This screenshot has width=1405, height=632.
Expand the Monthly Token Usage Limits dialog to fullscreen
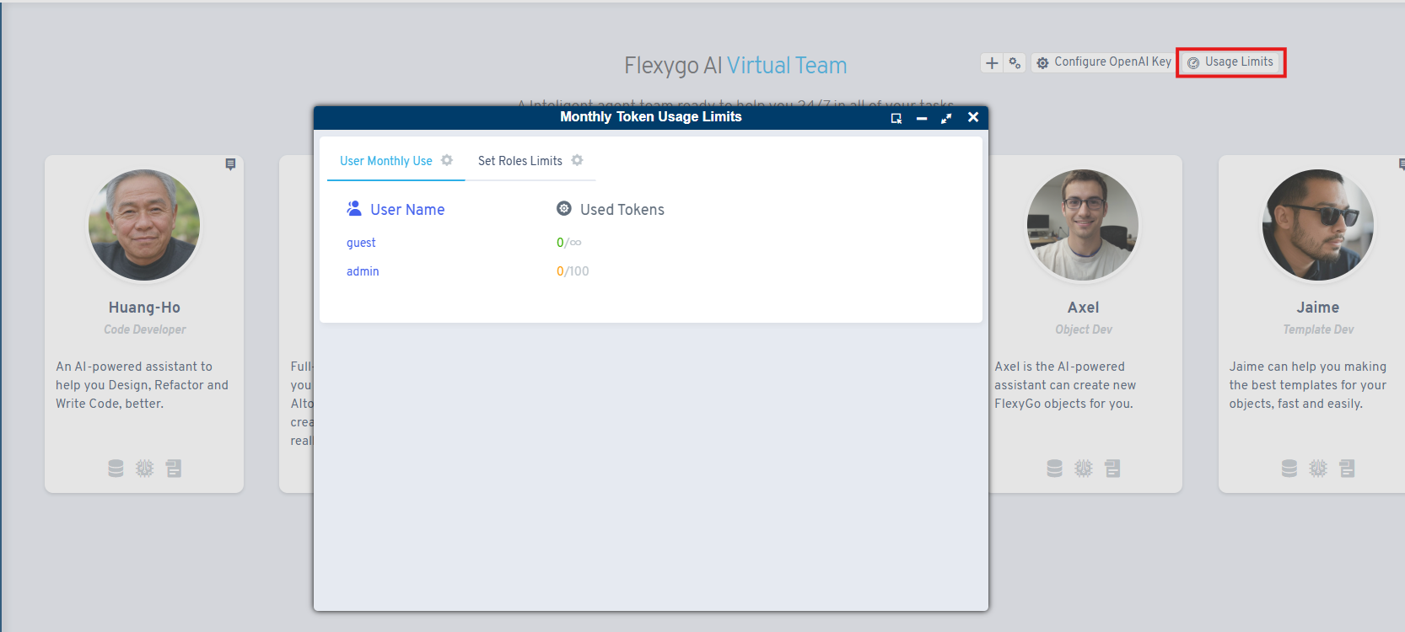pos(946,118)
